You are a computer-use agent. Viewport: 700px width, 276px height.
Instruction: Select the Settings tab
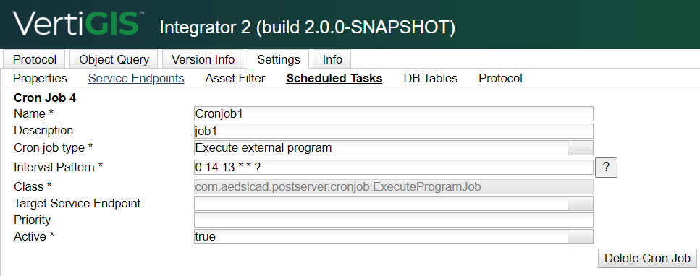click(x=279, y=59)
